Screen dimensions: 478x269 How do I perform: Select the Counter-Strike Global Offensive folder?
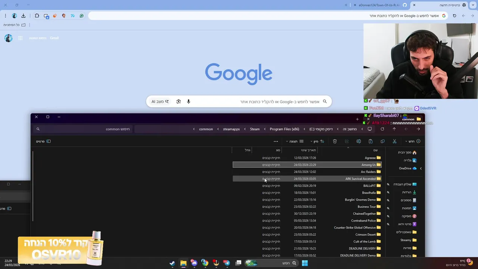coord(307,228)
